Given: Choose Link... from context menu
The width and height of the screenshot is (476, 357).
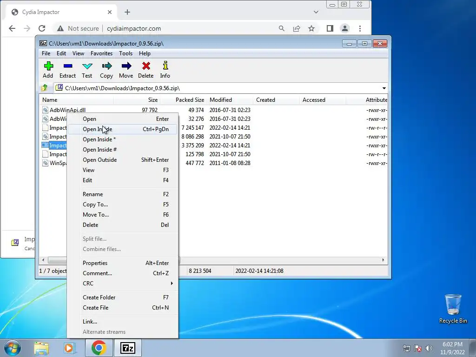Looking at the screenshot, I should (122, 322).
